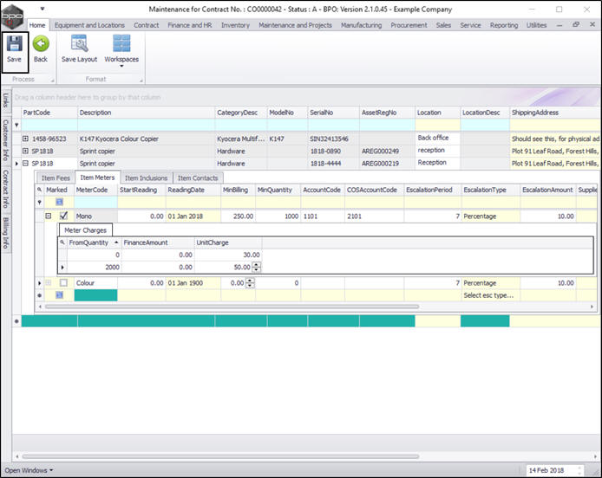
Task: Open the Open Windows dropdown
Action: click(x=29, y=470)
